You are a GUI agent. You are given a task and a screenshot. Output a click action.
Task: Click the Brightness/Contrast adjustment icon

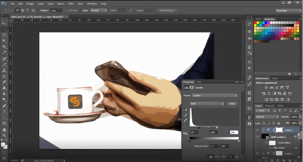(x=266, y=87)
